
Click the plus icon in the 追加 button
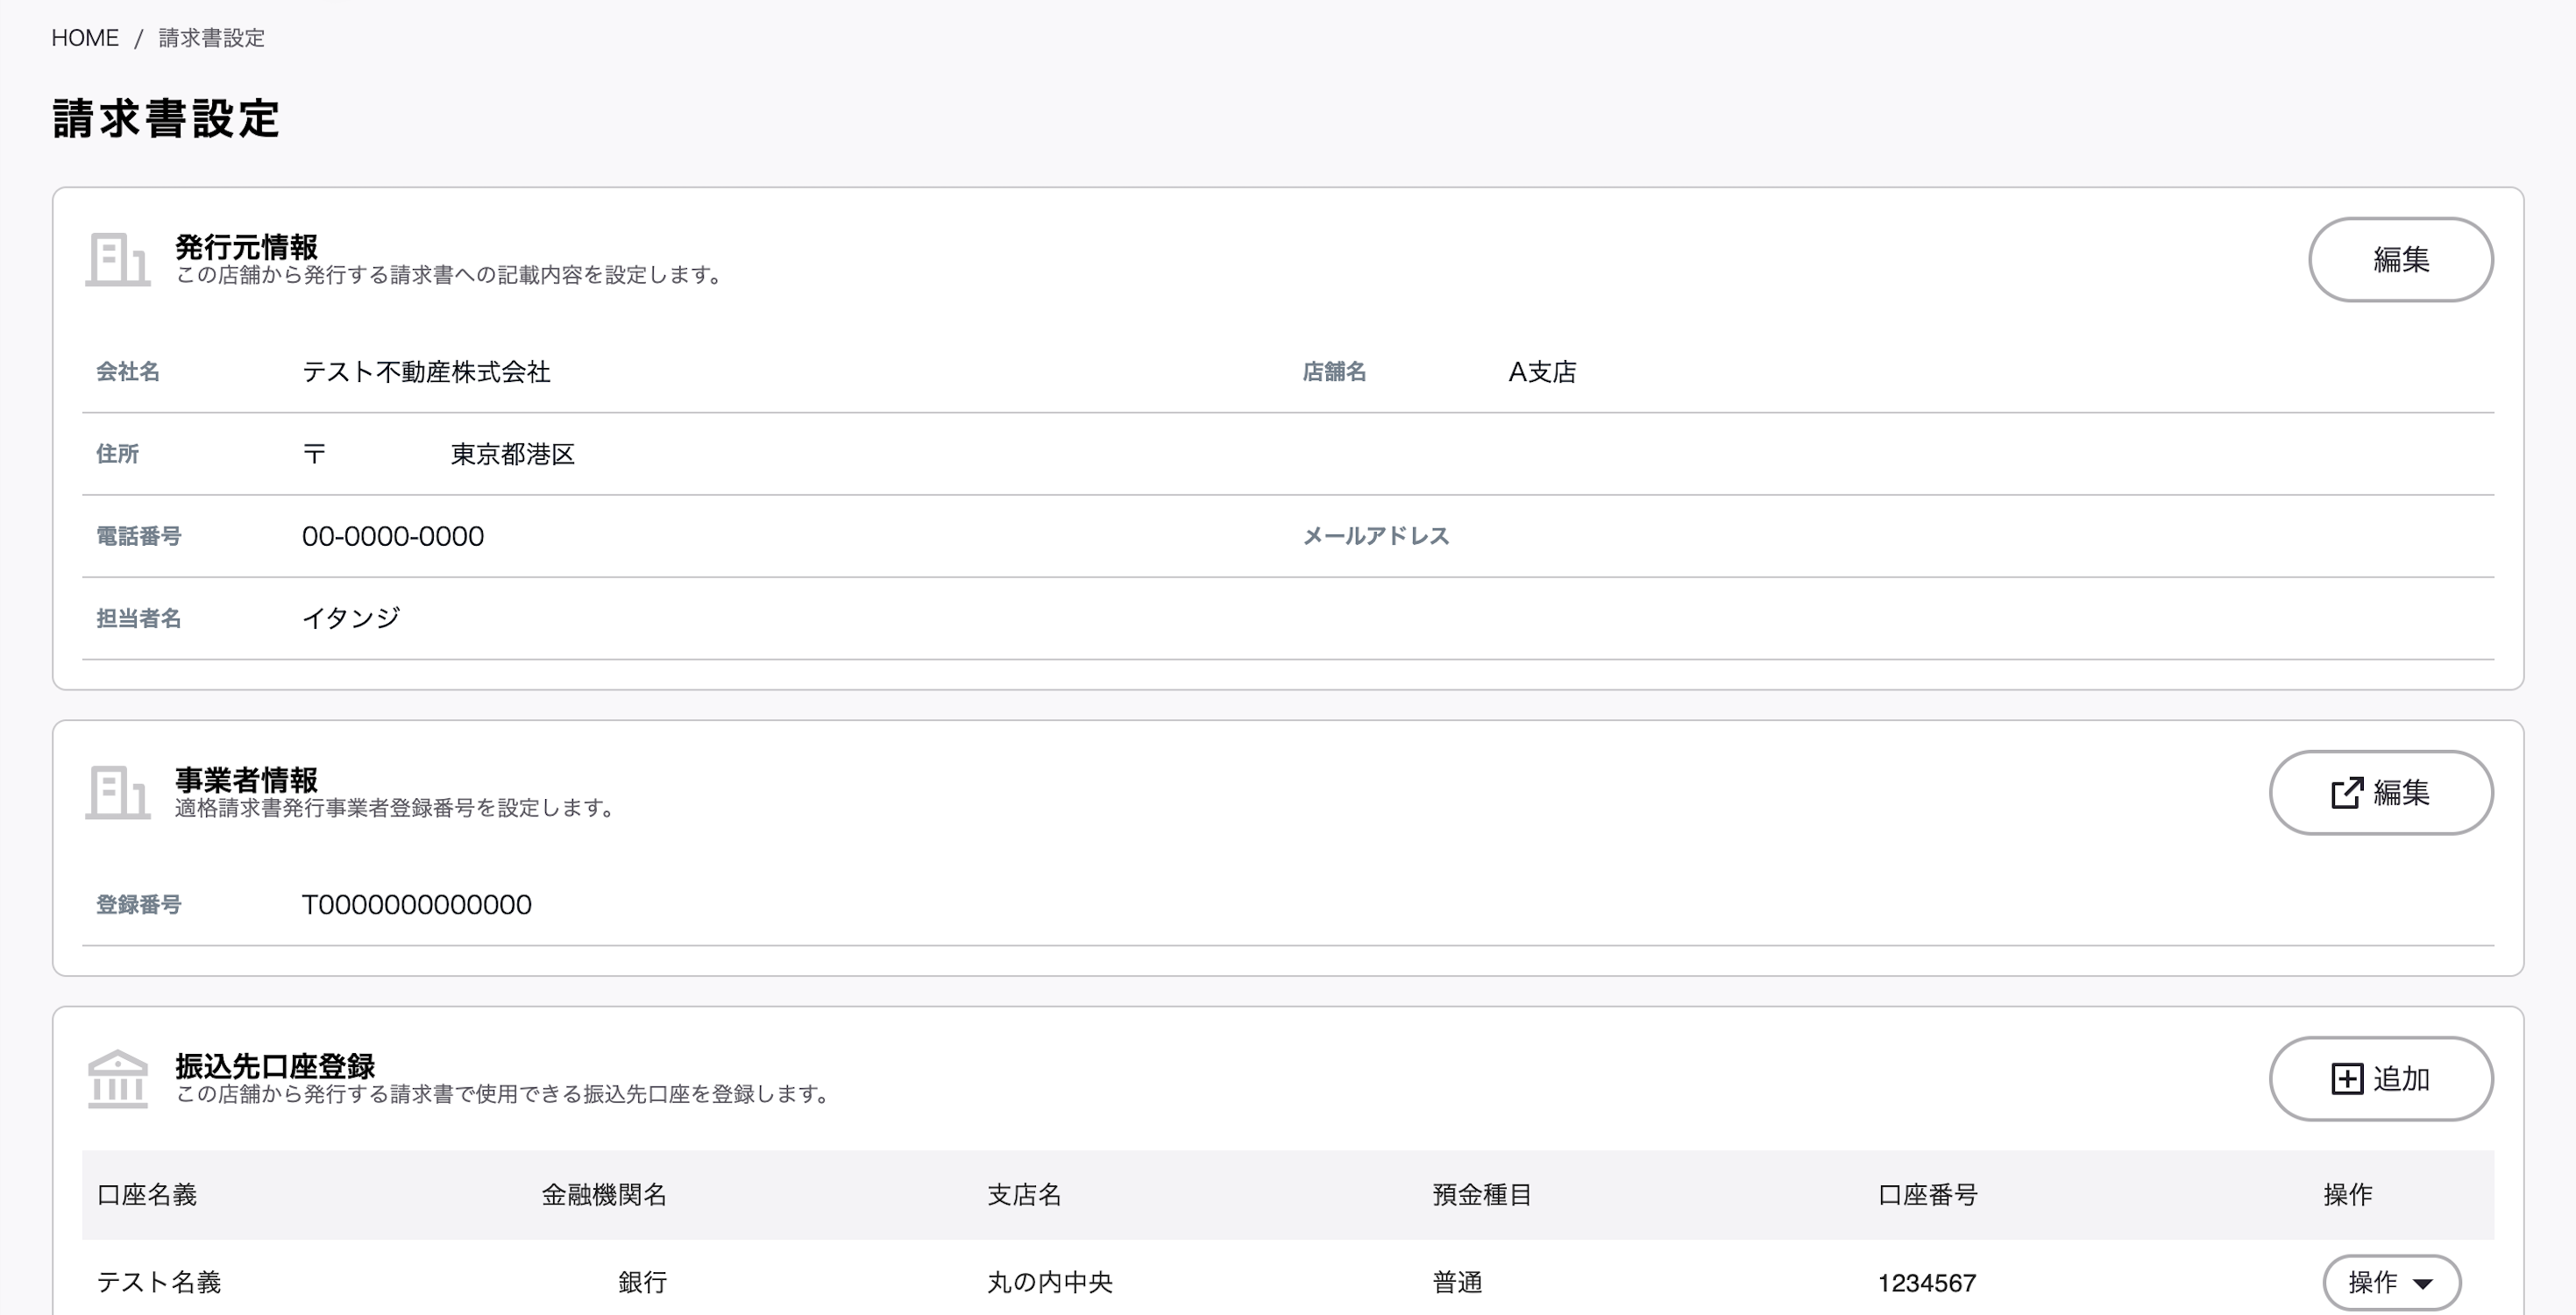(x=2347, y=1079)
